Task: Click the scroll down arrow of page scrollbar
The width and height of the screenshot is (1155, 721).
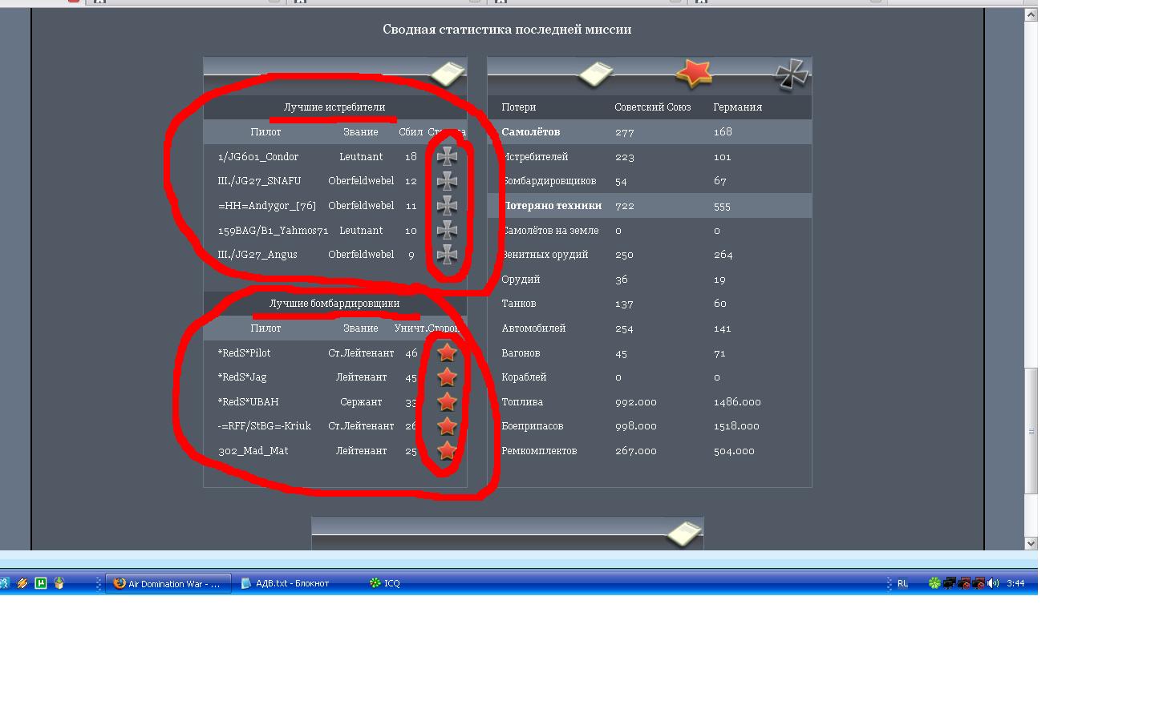Action: click(x=1031, y=543)
